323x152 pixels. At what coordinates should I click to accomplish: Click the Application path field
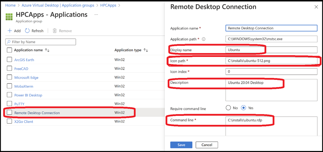(271, 39)
